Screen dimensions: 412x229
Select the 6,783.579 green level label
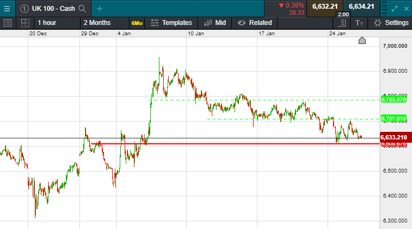[393, 99]
